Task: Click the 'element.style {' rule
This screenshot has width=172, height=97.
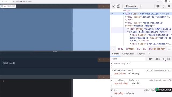Action: [x=121, y=63]
